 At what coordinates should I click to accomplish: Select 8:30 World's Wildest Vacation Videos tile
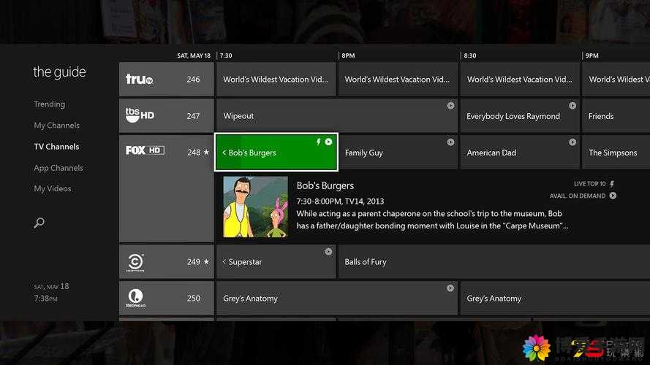click(x=520, y=80)
